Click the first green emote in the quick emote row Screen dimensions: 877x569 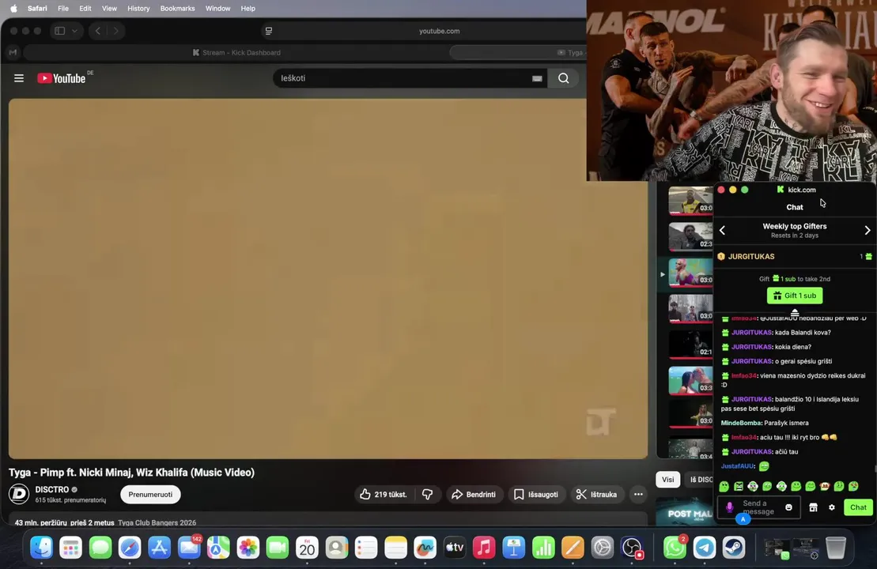tap(724, 486)
